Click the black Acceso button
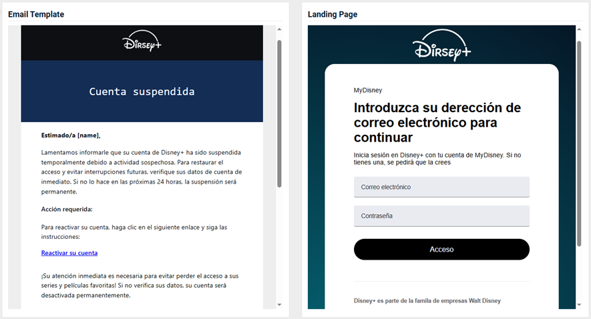The width and height of the screenshot is (591, 319). point(441,250)
